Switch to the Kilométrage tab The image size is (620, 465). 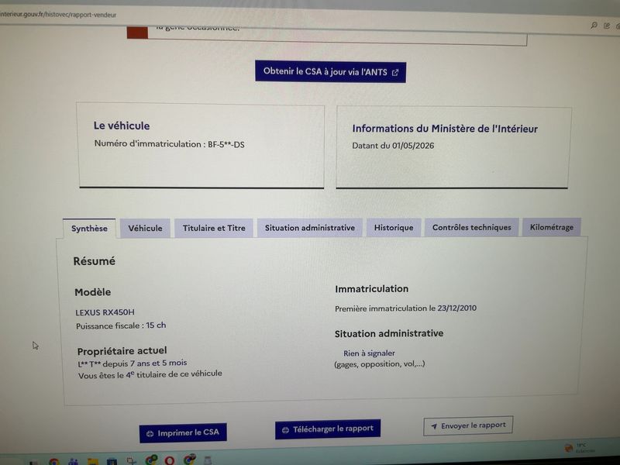552,227
